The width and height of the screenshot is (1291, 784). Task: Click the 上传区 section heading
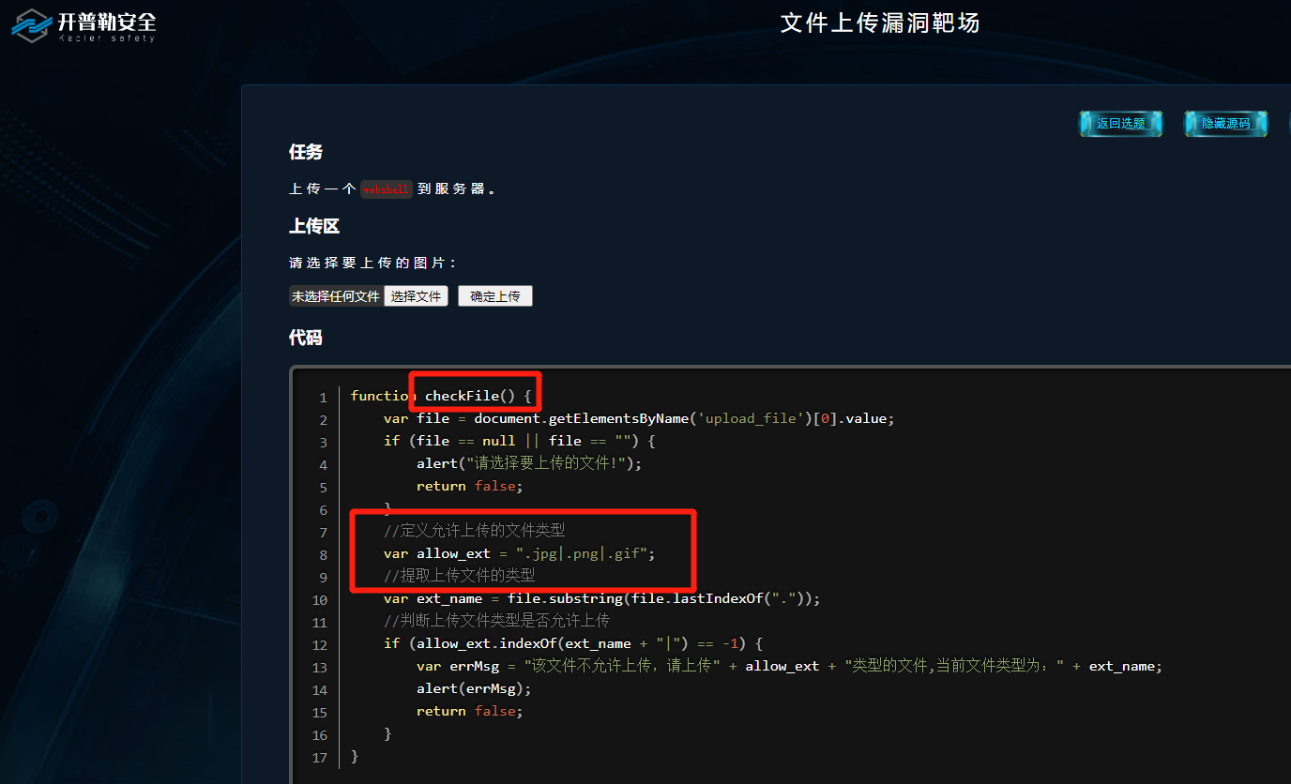point(314,226)
